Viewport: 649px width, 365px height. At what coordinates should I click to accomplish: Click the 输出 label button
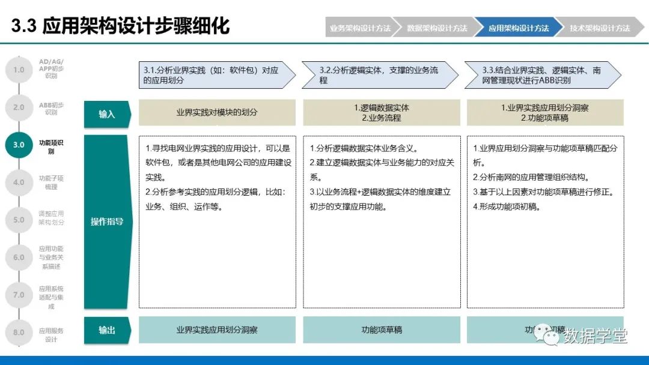(x=106, y=329)
